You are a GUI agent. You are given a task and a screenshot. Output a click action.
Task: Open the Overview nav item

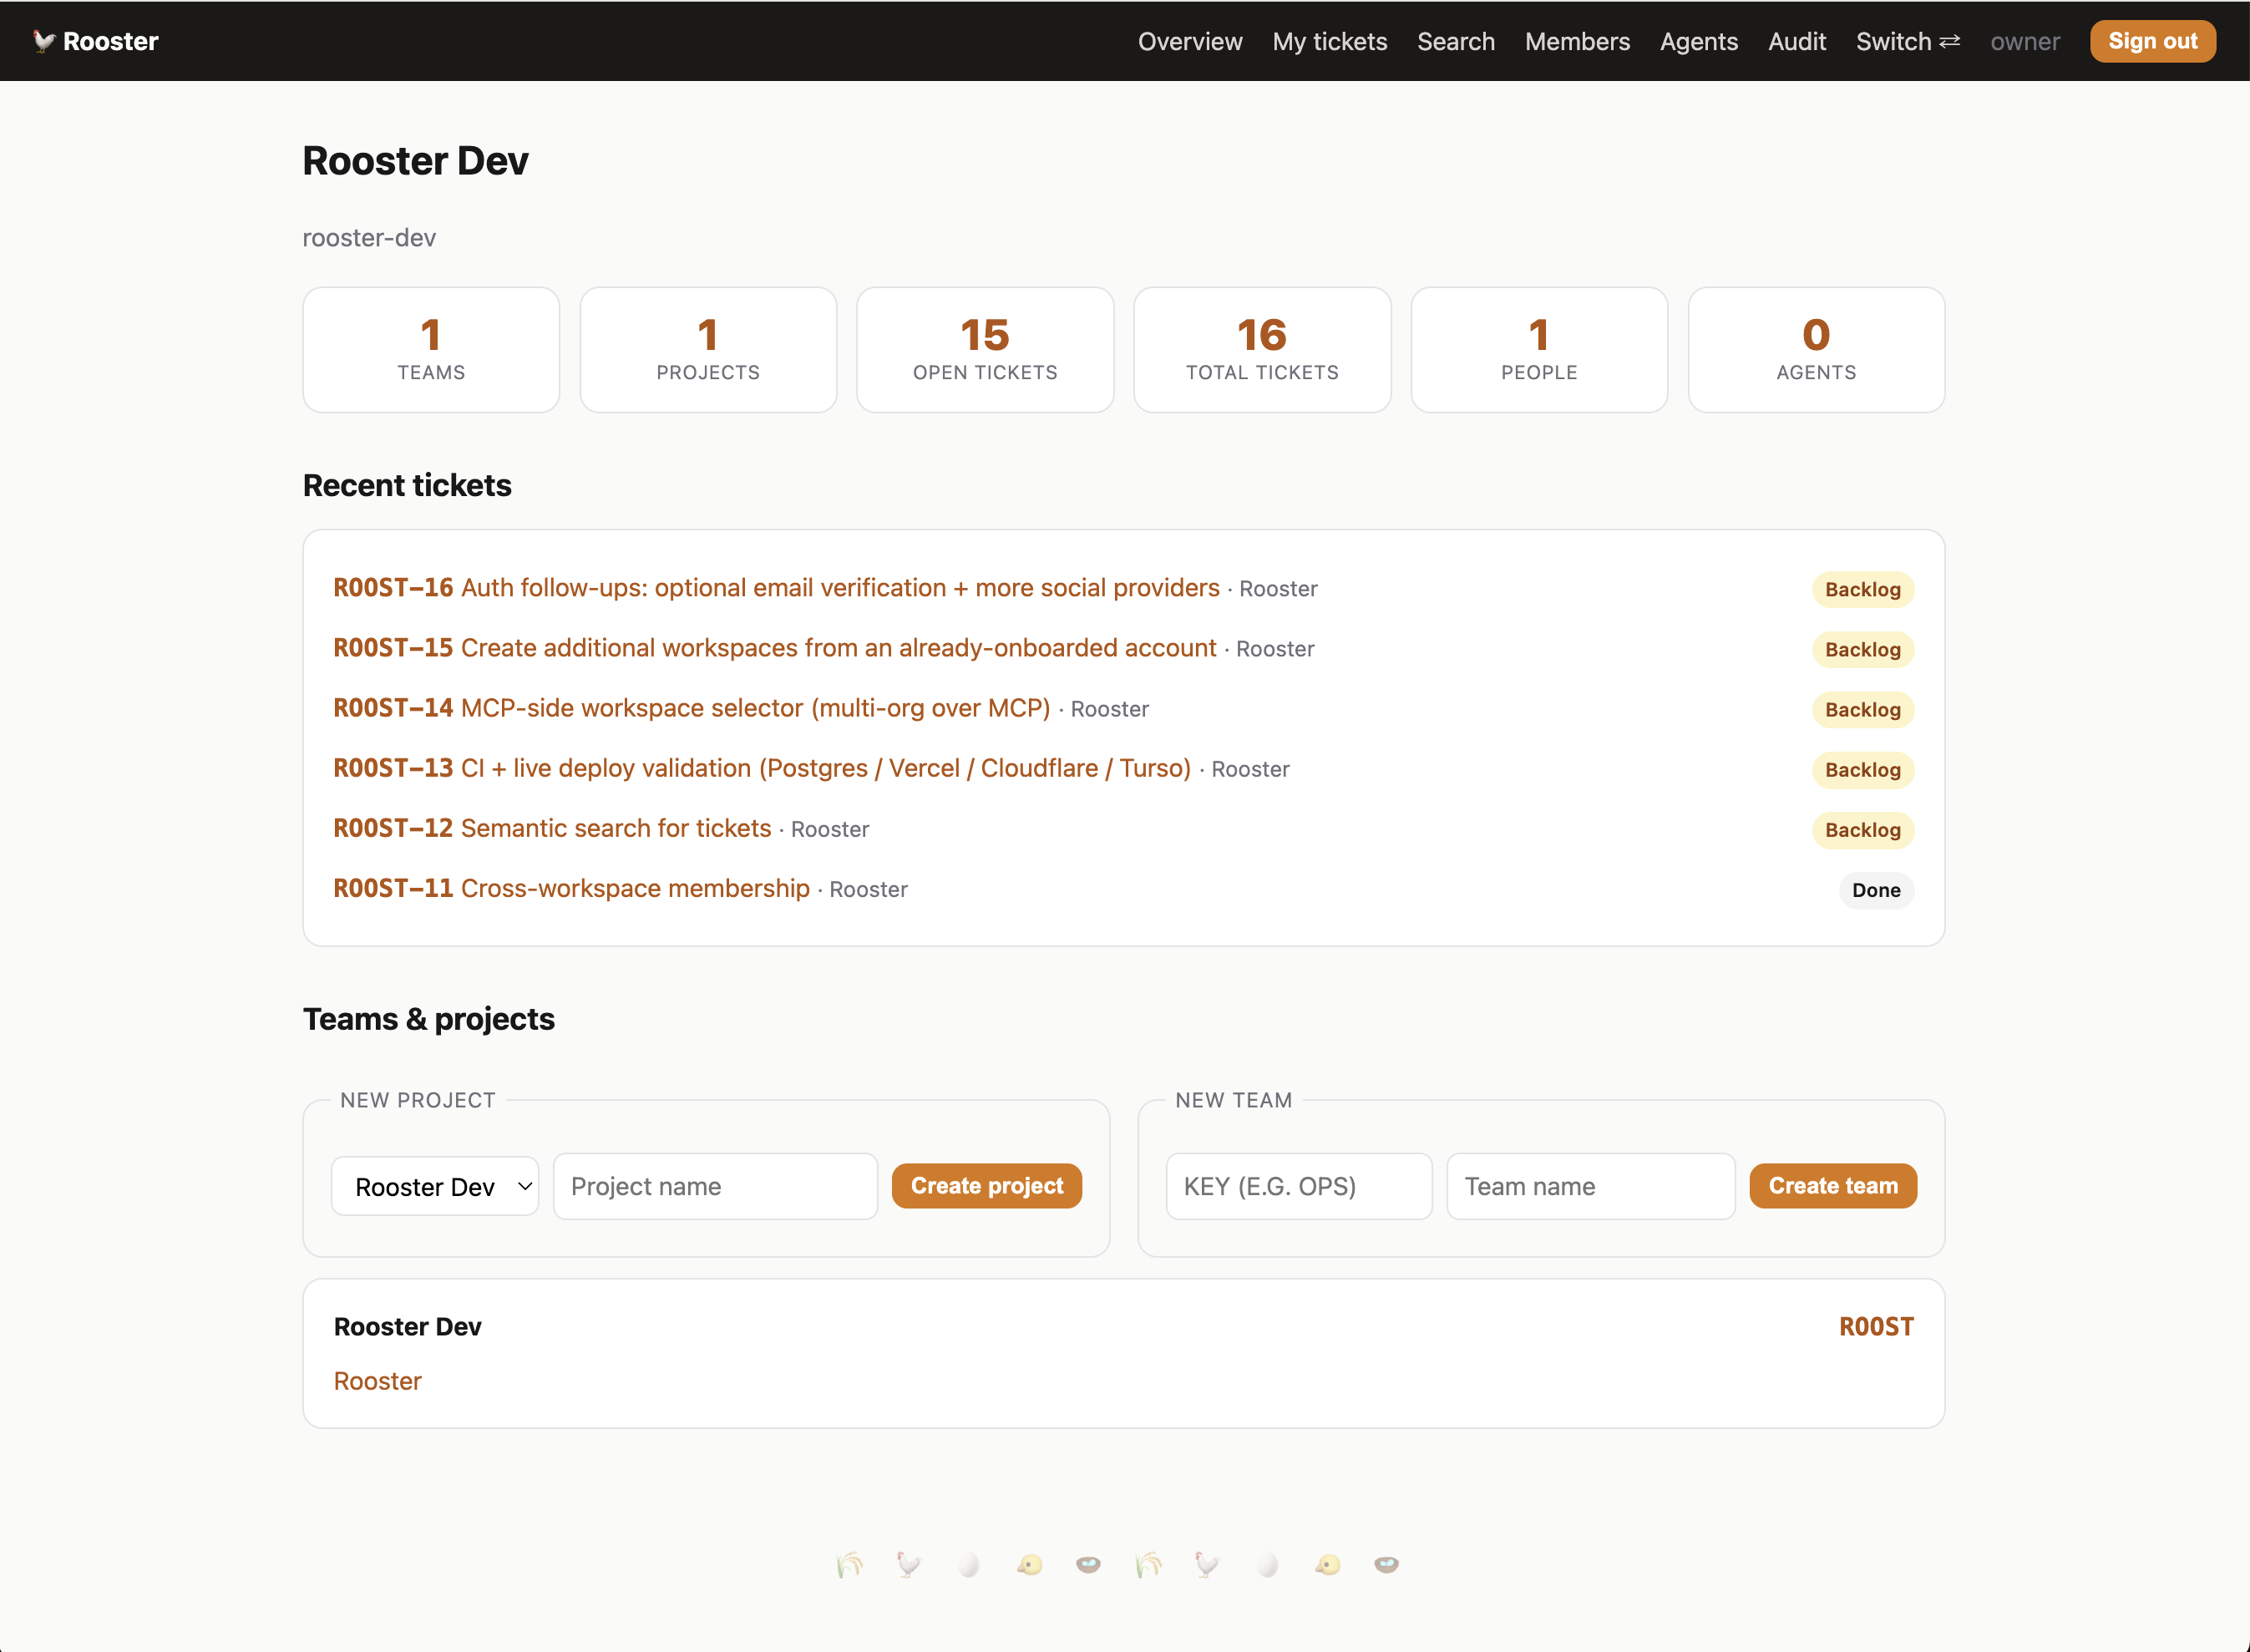(1189, 41)
